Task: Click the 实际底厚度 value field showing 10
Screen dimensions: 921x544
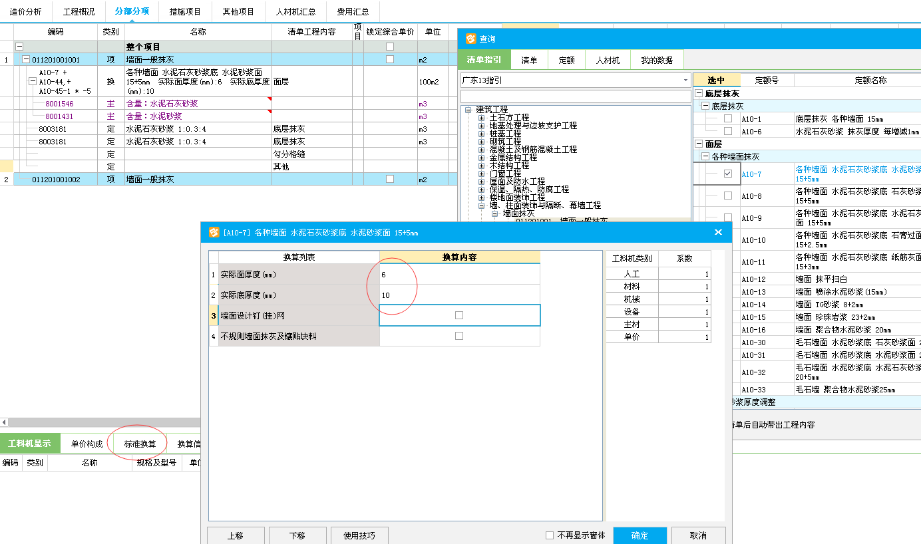Action: tap(460, 295)
